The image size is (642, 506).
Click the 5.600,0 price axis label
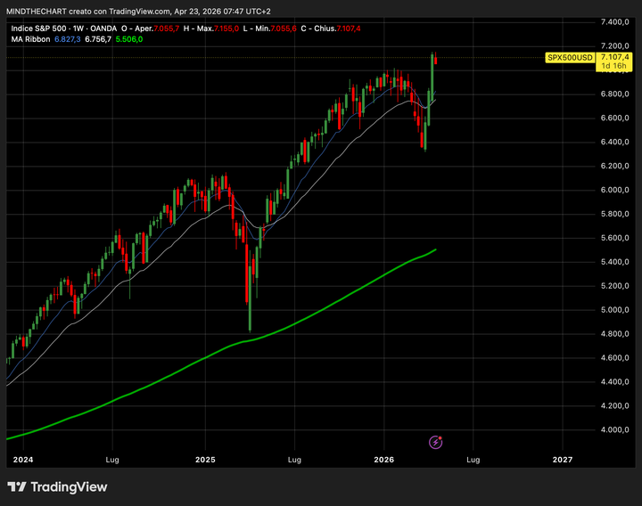615,238
